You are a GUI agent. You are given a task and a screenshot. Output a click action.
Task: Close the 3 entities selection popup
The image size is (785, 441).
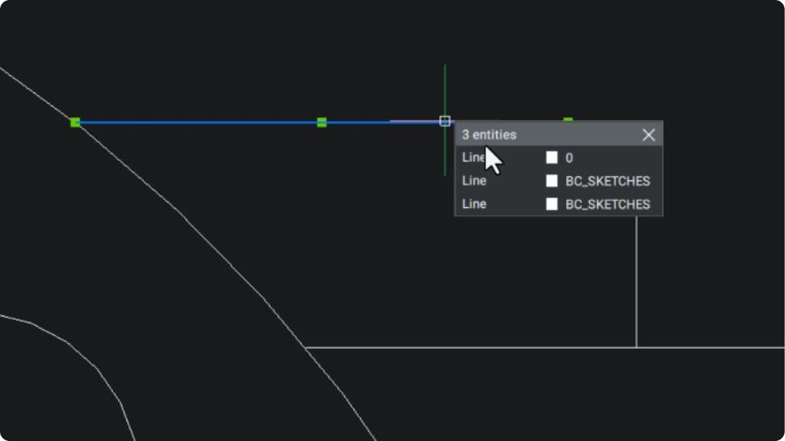pyautogui.click(x=649, y=135)
